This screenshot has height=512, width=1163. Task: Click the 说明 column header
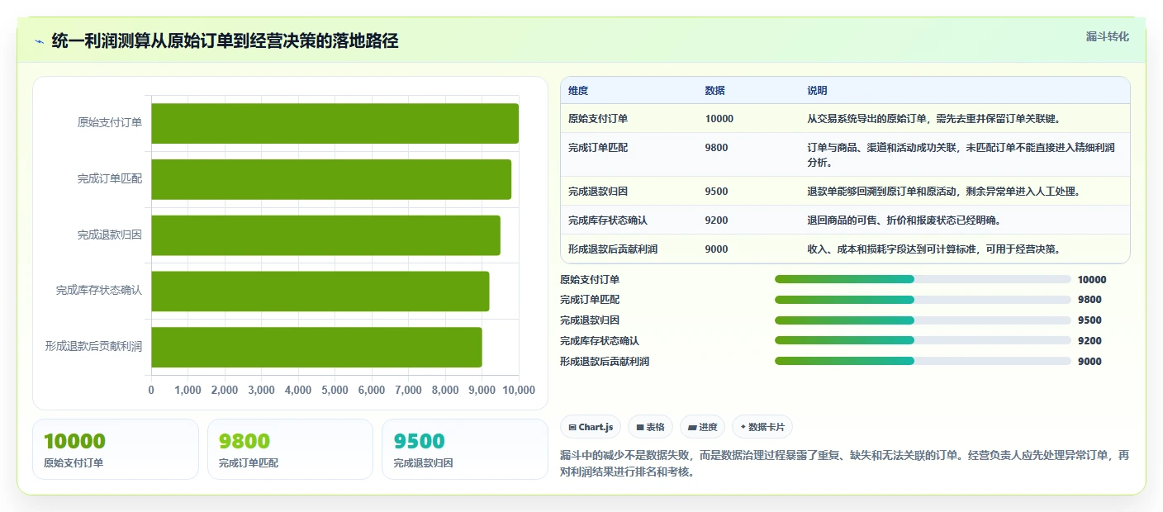(x=817, y=91)
